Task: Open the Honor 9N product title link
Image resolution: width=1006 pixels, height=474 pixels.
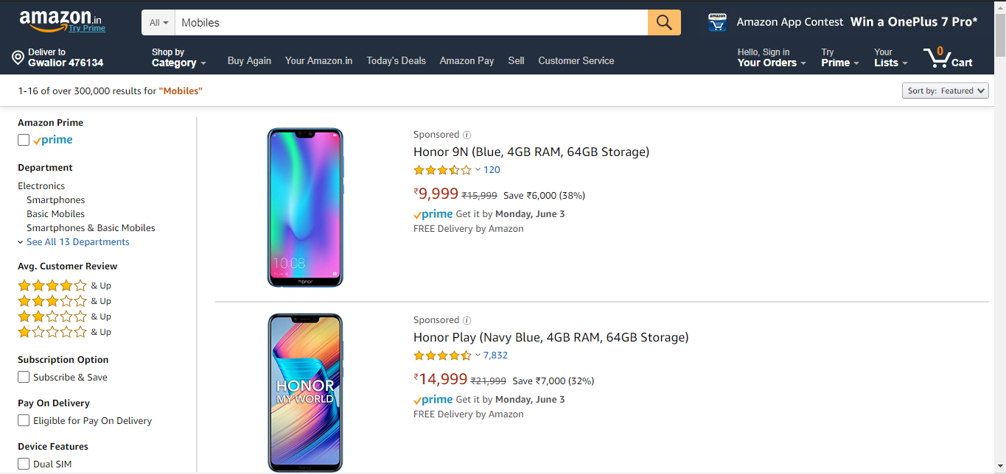Action: pos(531,152)
